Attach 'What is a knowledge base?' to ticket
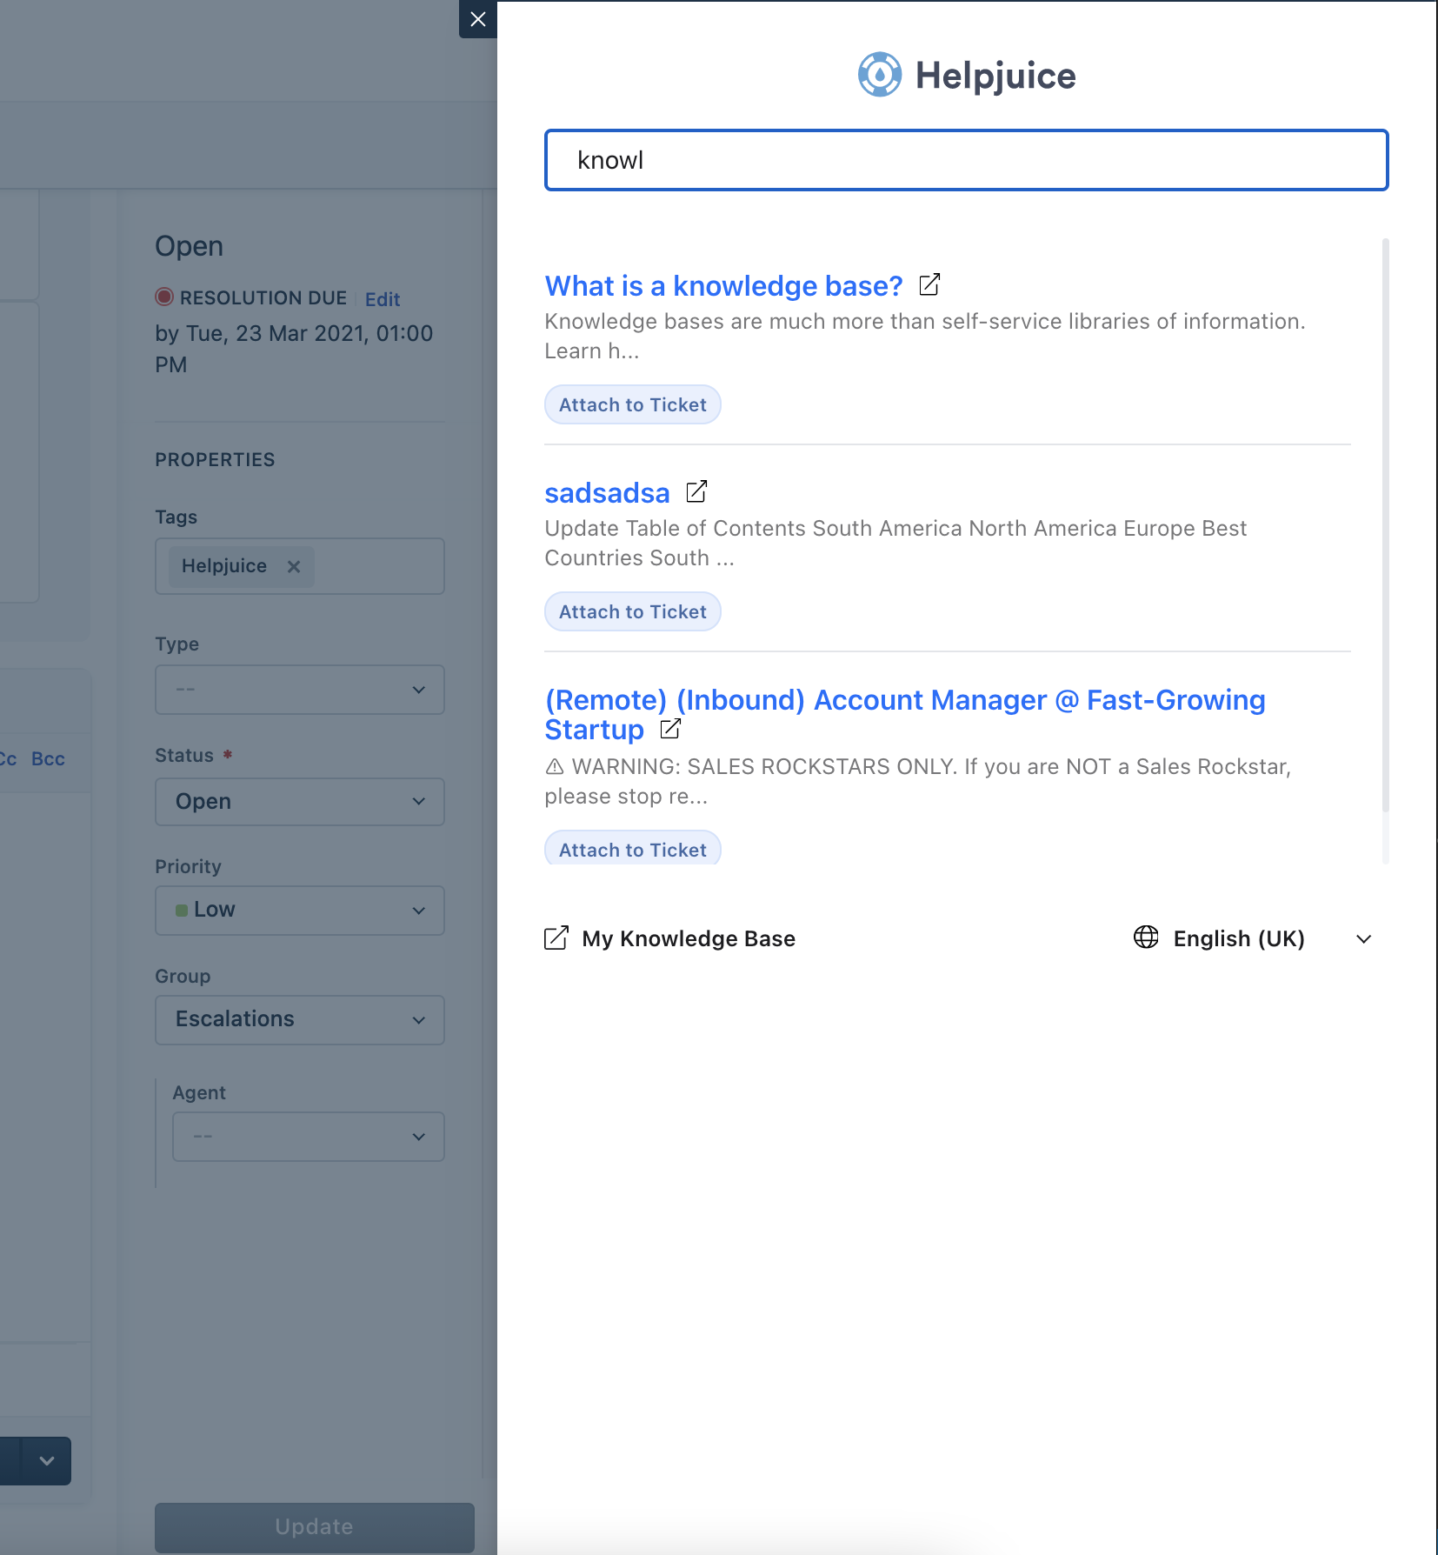The width and height of the screenshot is (1438, 1555). [x=632, y=404]
